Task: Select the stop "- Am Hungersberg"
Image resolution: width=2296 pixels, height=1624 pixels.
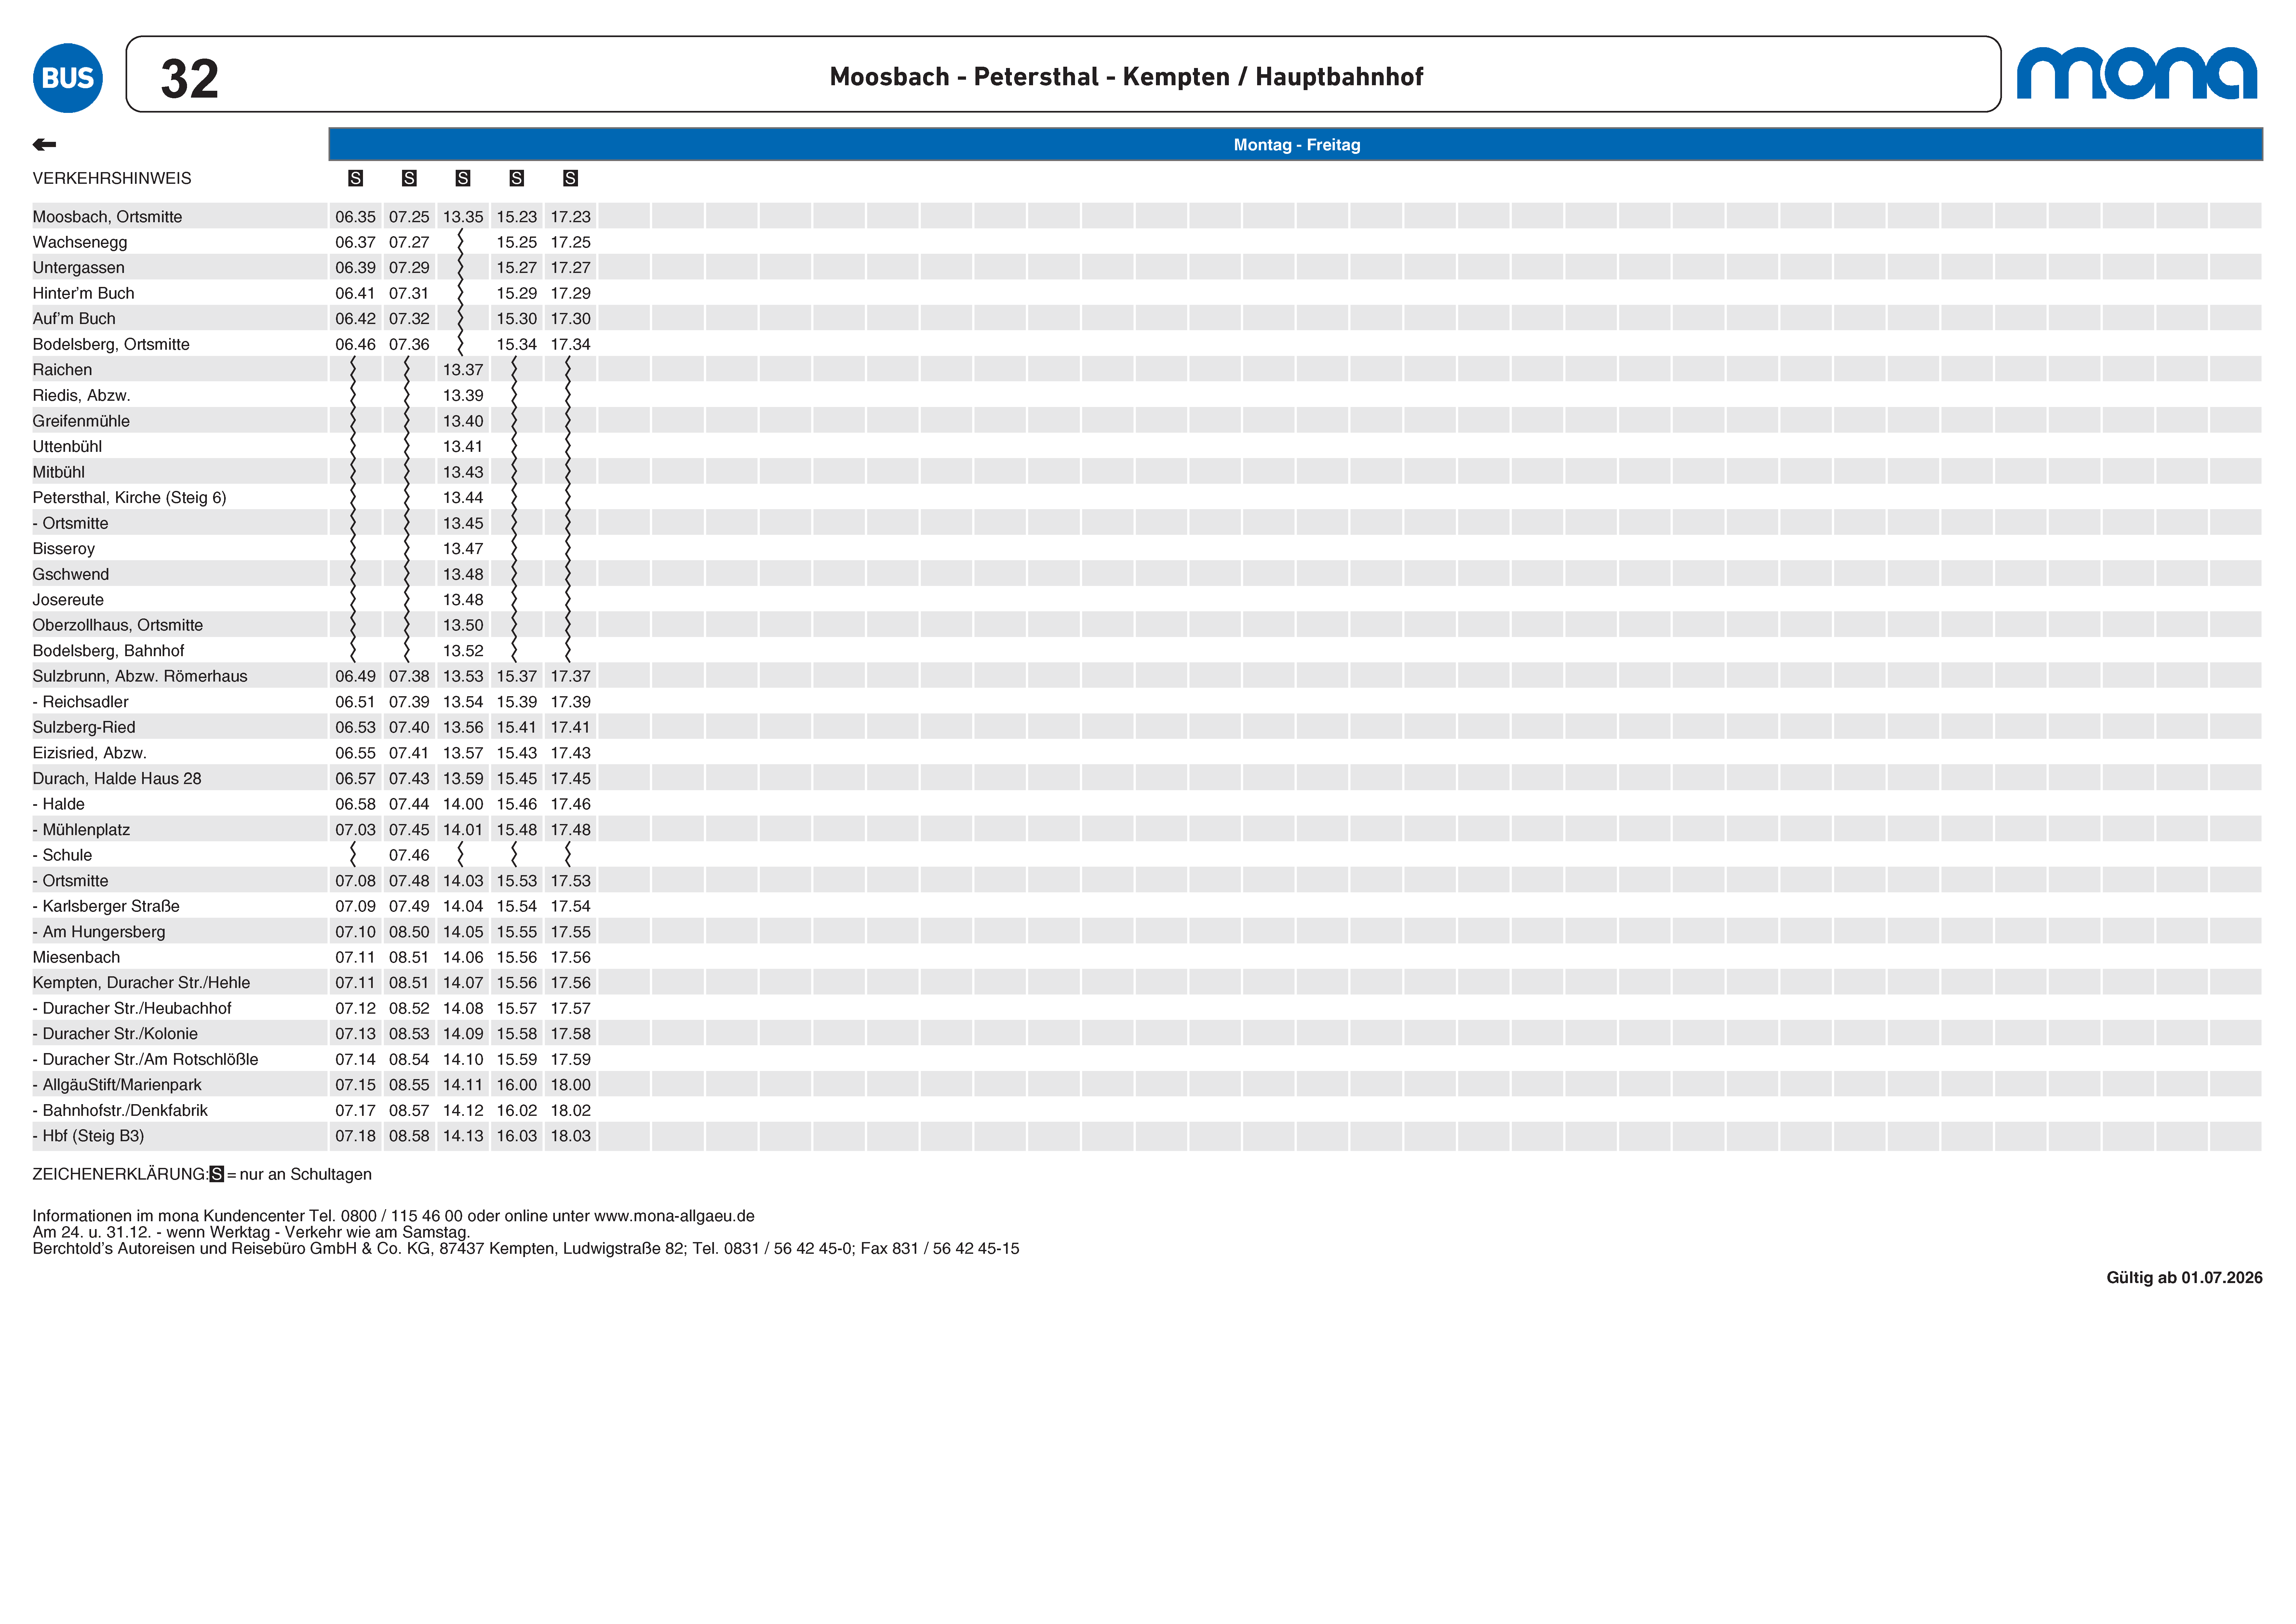Action: coord(99,932)
